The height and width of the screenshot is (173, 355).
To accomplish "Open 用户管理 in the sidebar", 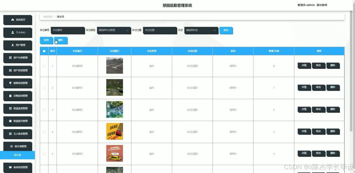I will [18, 45].
